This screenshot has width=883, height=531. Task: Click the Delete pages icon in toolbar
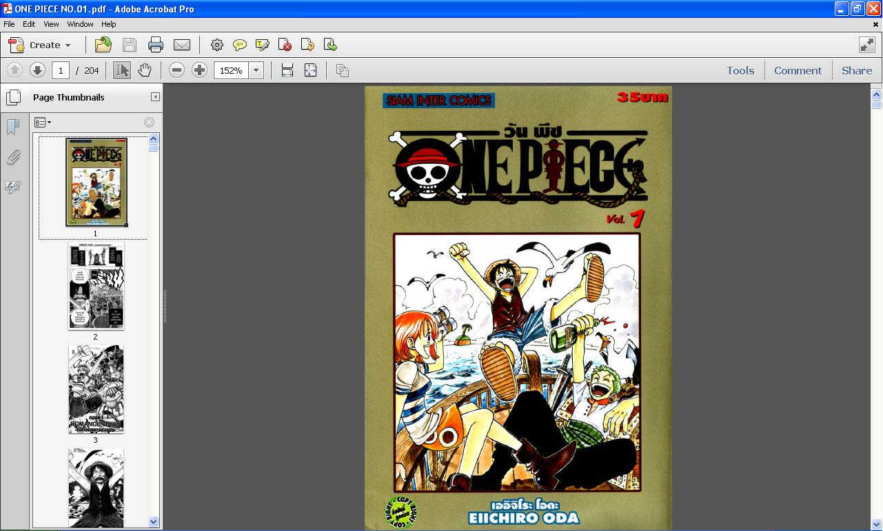285,45
